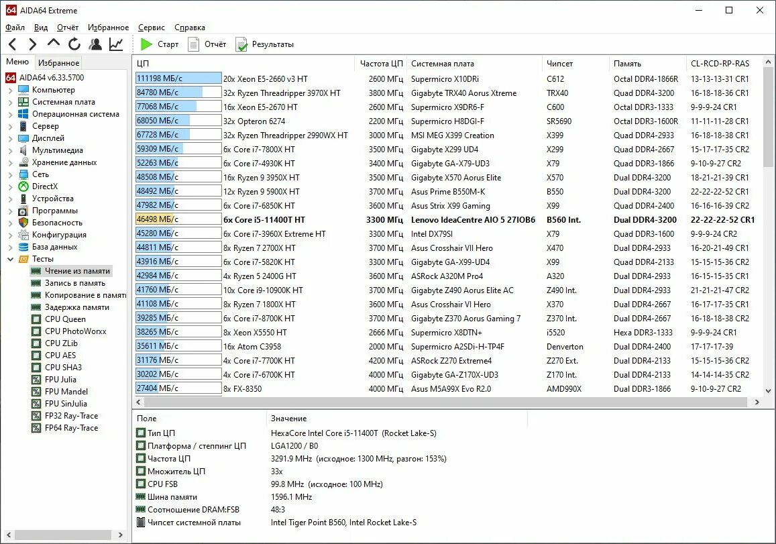Click the CPU AES icon
Viewport: 776px width, 544px height.
coord(36,356)
